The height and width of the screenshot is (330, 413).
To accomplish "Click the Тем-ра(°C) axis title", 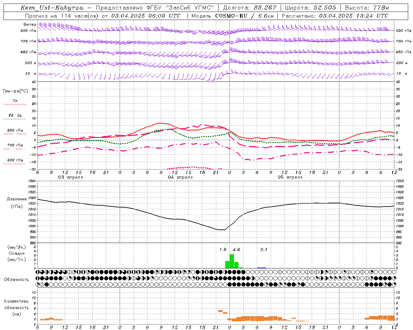I will click(15, 91).
